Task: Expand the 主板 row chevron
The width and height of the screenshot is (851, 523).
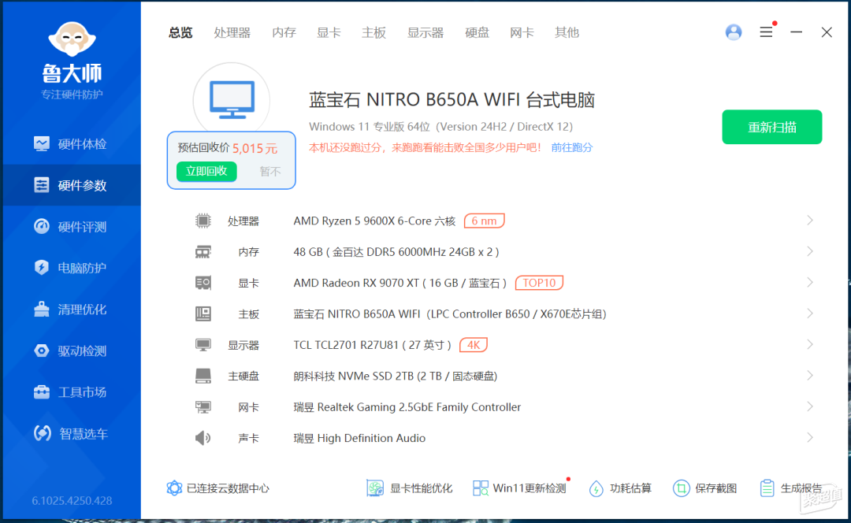Action: pos(810,313)
